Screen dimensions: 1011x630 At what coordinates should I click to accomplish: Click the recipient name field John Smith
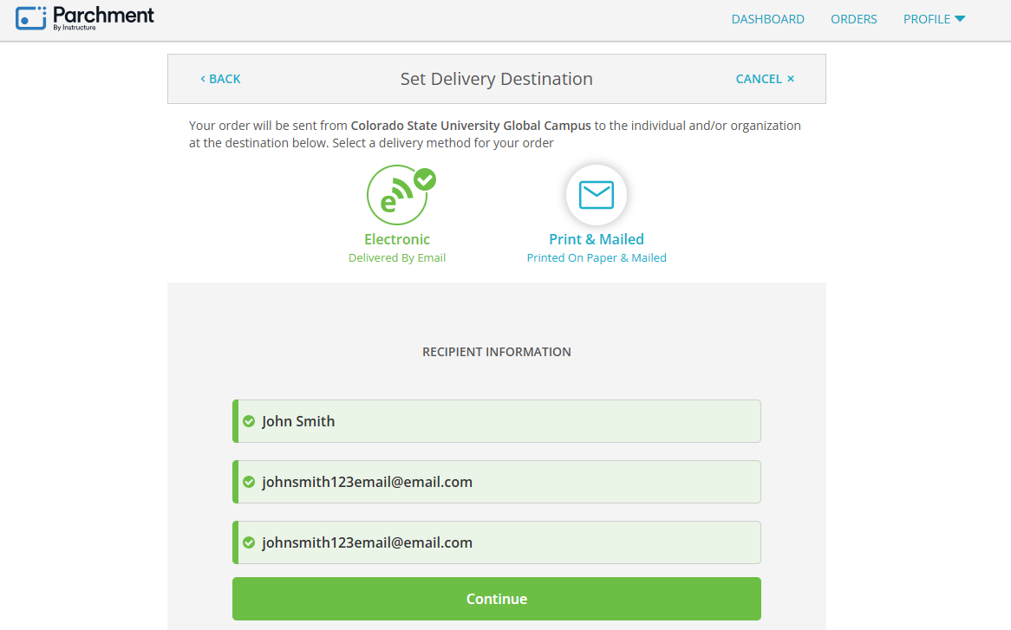pyautogui.click(x=497, y=421)
